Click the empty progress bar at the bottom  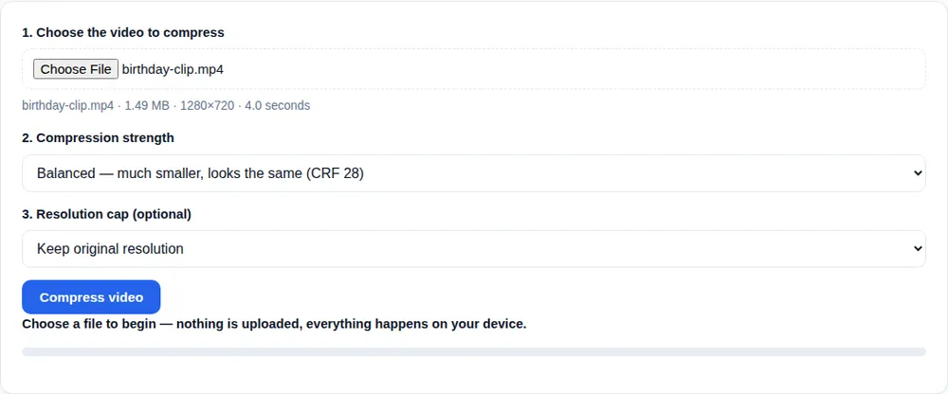pyautogui.click(x=474, y=351)
